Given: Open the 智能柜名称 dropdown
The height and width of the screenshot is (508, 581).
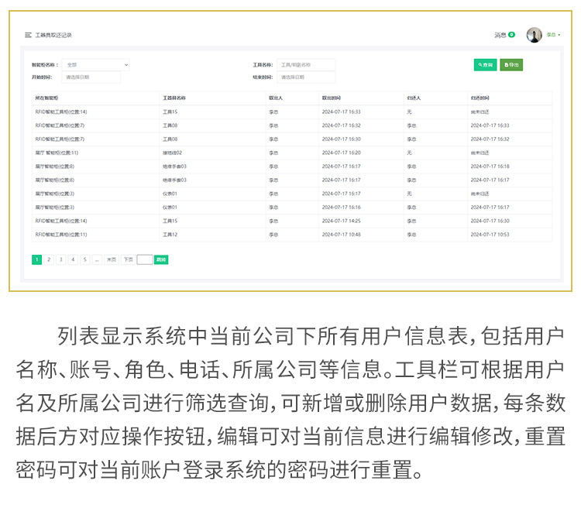Looking at the screenshot, I should click(96, 65).
